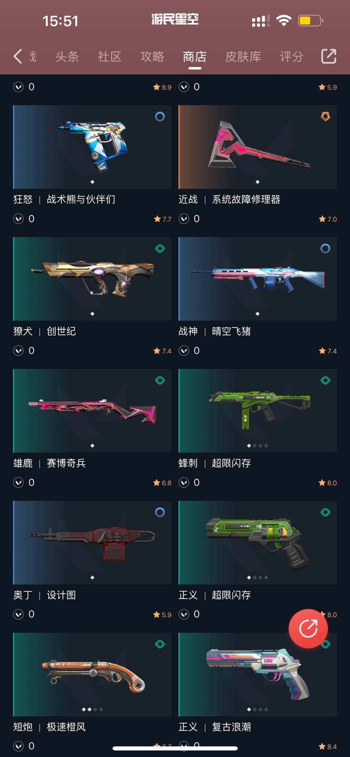Select the second variant dot on 短炮 极速橙风

pyautogui.click(x=89, y=709)
